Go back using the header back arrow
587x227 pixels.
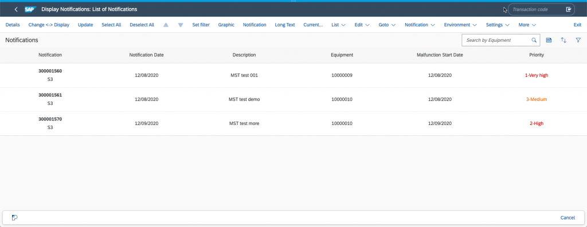coord(15,9)
